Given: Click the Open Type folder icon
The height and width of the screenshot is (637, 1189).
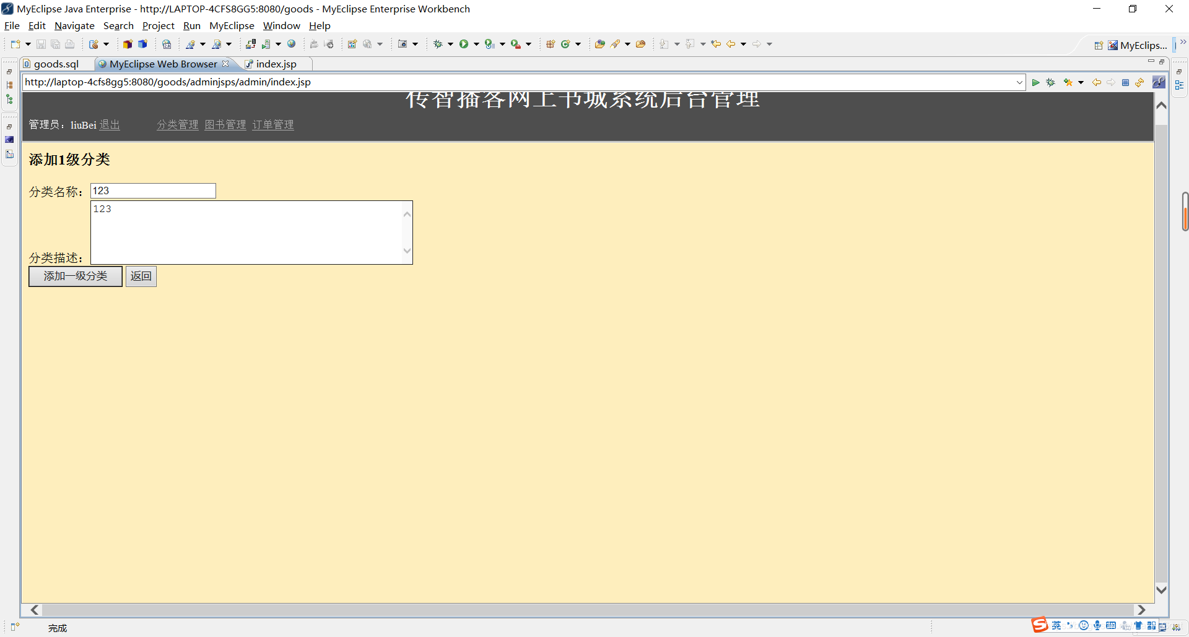Looking at the screenshot, I should tap(599, 44).
